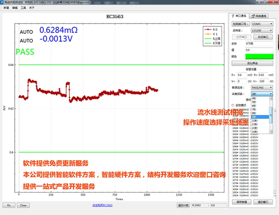Select 30秒 in the frequency list
The image size is (279, 215).
(x=260, y=132)
